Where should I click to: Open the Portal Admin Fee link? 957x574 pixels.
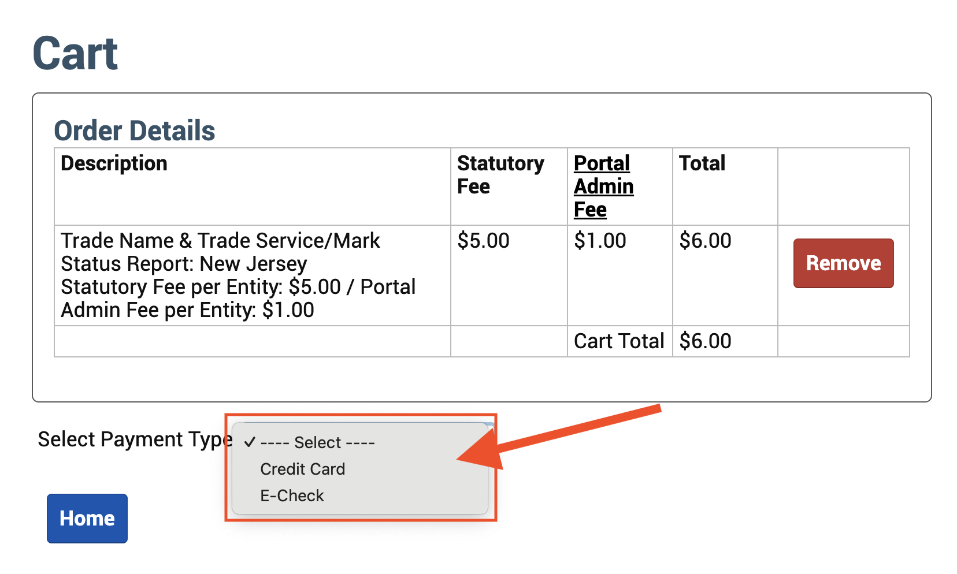click(603, 186)
